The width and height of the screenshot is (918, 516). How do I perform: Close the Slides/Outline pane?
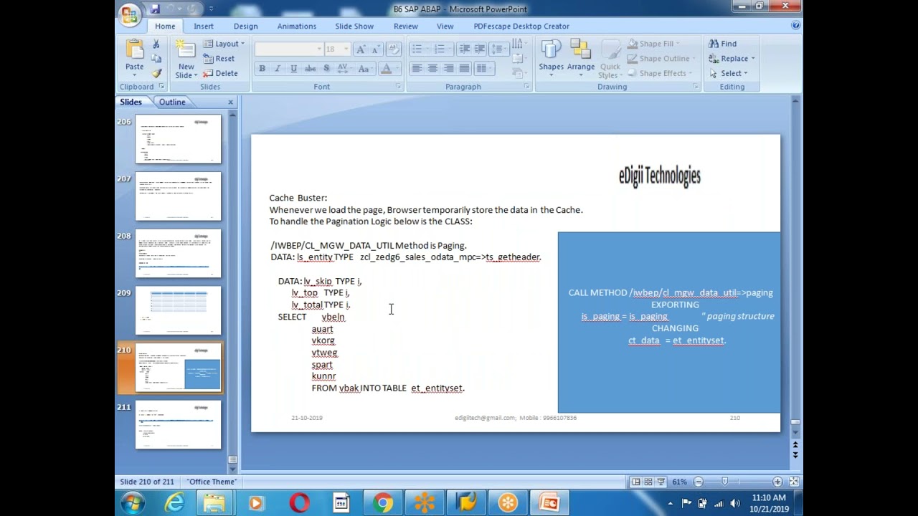(230, 102)
